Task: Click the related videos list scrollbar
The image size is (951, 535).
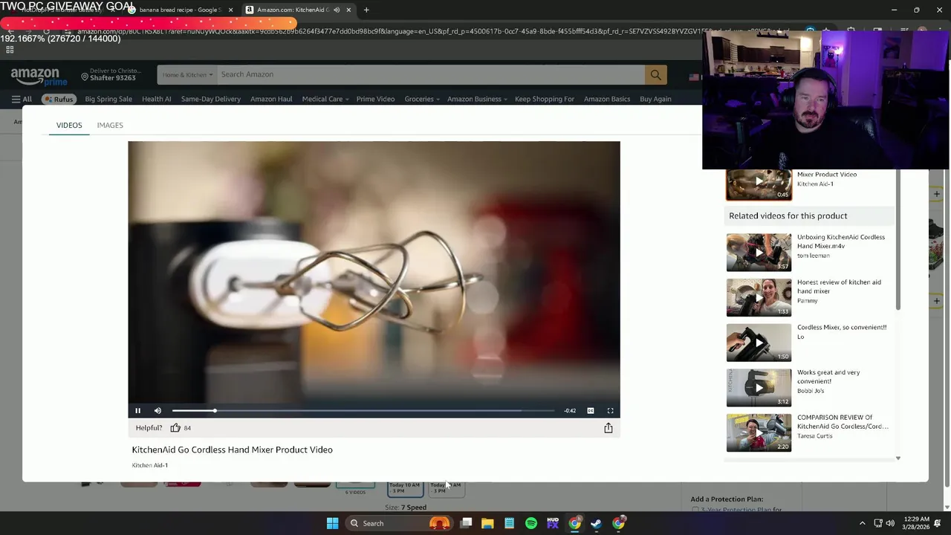Action: (x=898, y=240)
